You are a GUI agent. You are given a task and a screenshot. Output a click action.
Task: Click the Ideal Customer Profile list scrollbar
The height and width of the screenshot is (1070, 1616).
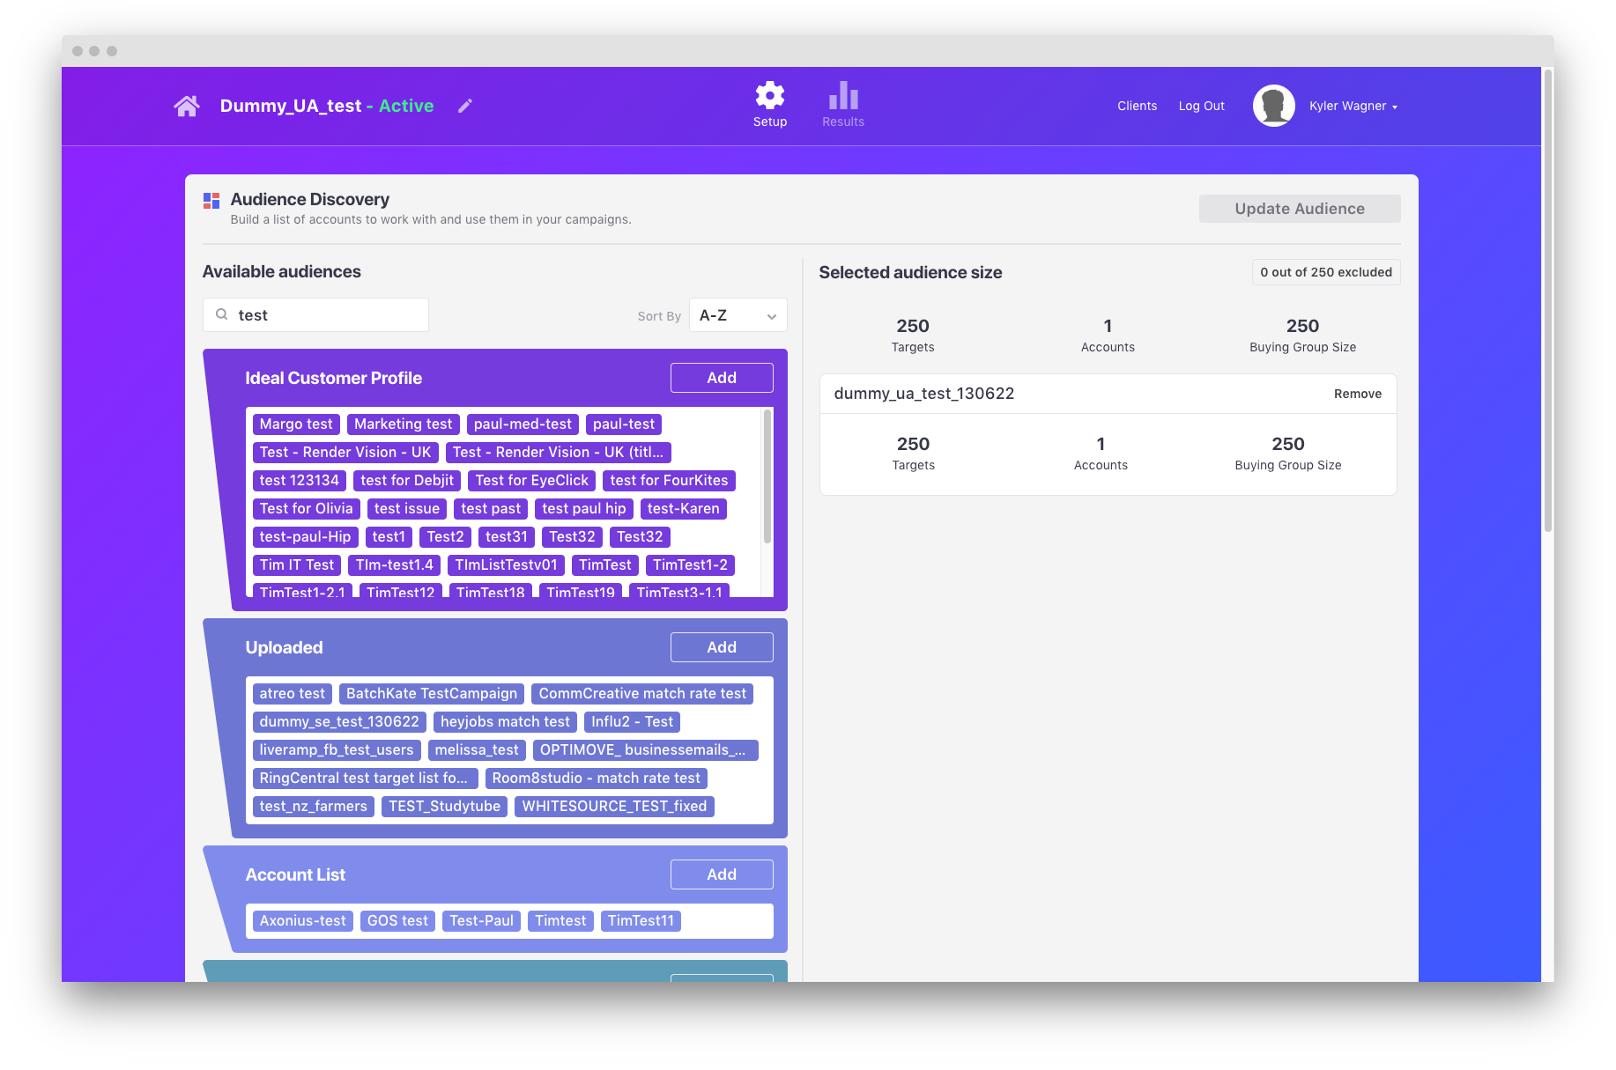[767, 476]
